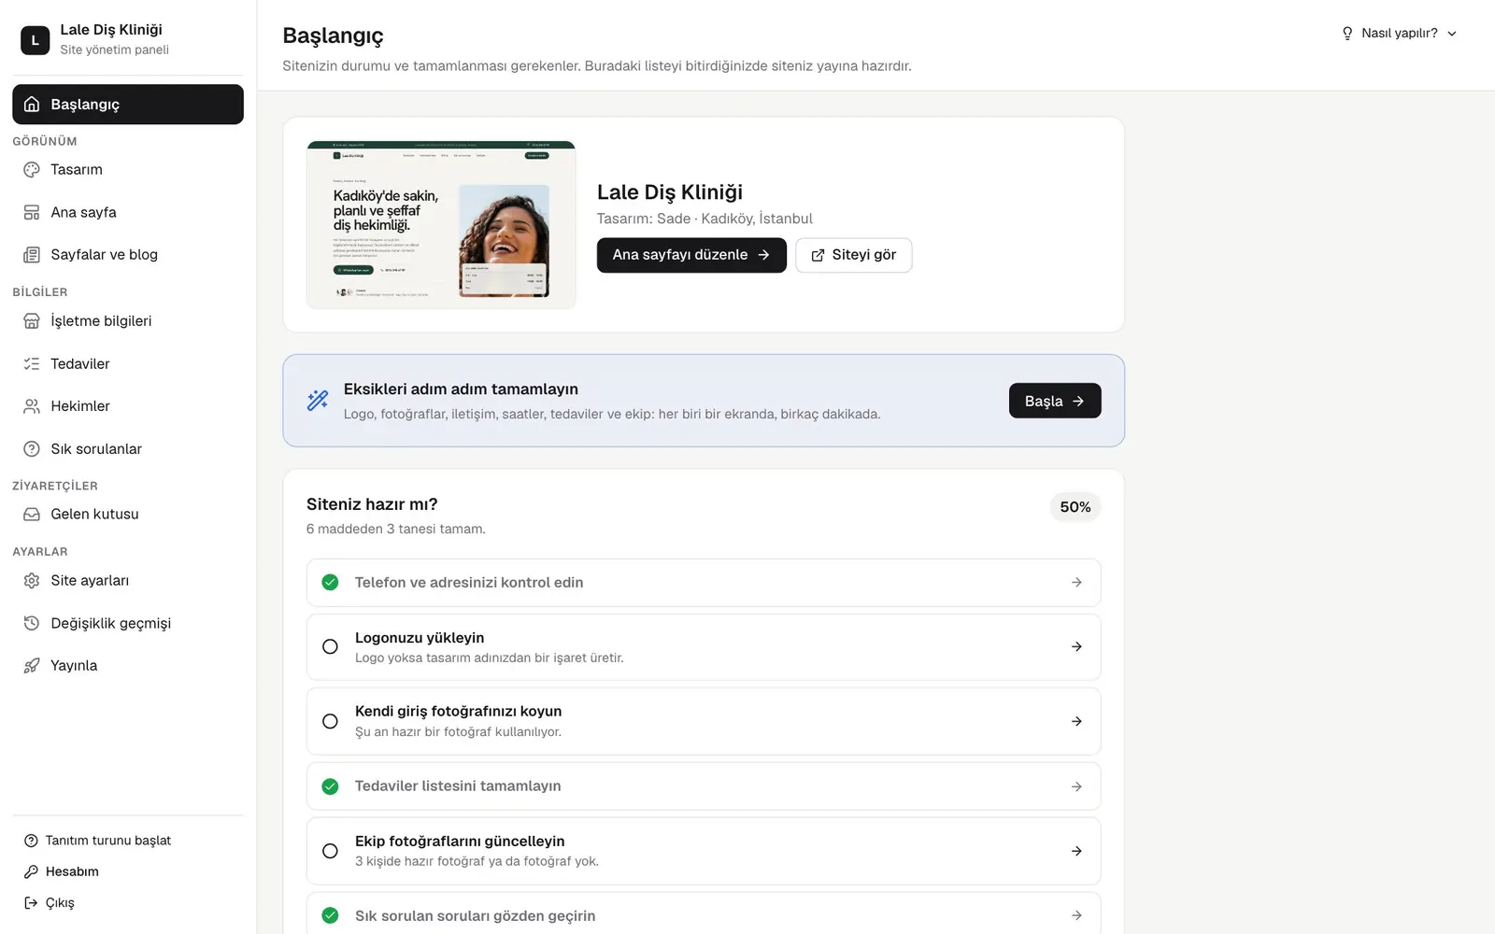Click the arrow on Telefon ve adresinizi row
The width and height of the screenshot is (1495, 934).
(1076, 583)
